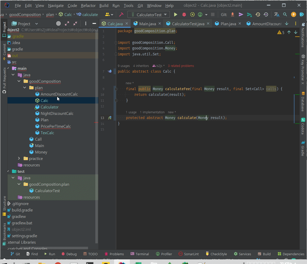Collapse the goodComposition package folder
The image size is (307, 264).
(19, 81)
